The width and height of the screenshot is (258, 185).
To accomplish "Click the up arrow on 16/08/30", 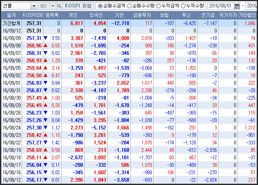I will click(45, 98).
